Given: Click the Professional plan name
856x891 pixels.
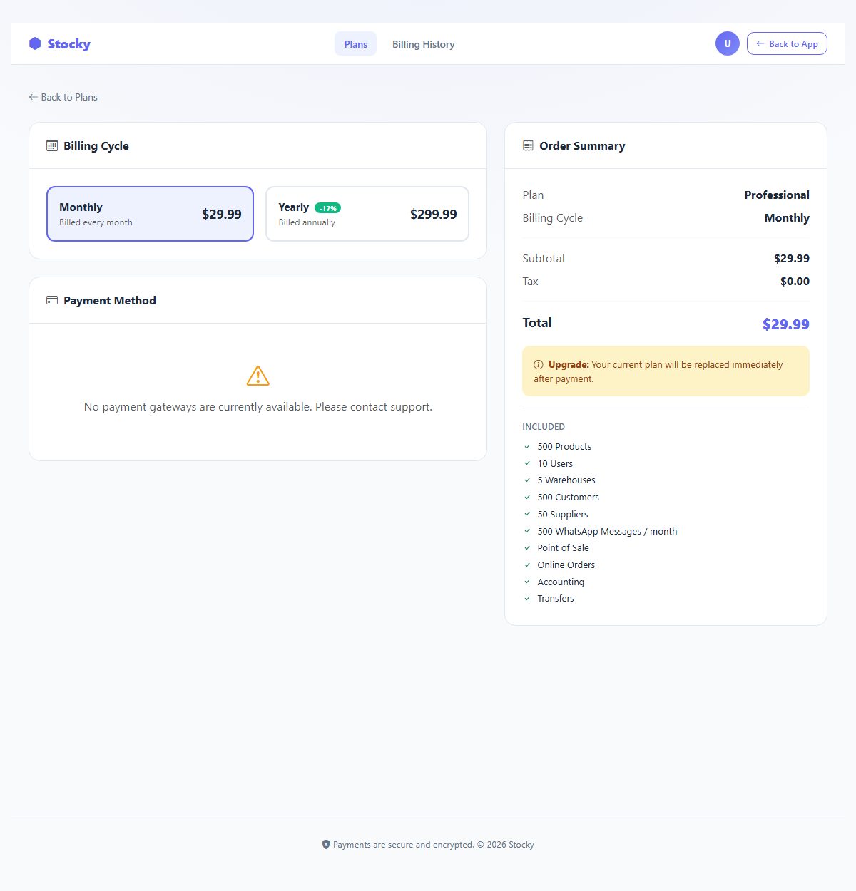Looking at the screenshot, I should pyautogui.click(x=777, y=195).
